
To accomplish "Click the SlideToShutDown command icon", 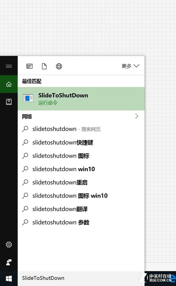I will 28,98.
